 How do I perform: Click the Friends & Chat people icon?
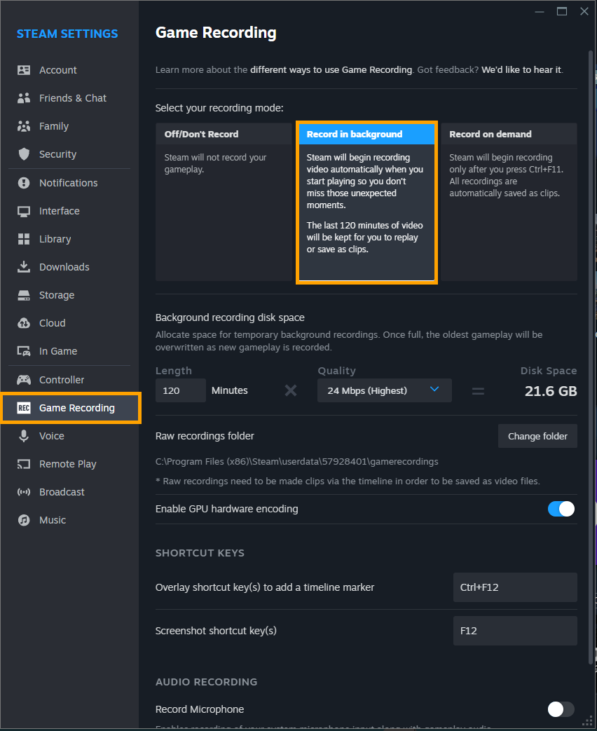point(24,98)
